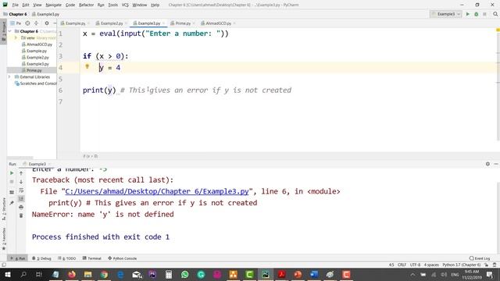The image size is (500, 281).
Task: Open the Run menu
Action: point(101,5)
